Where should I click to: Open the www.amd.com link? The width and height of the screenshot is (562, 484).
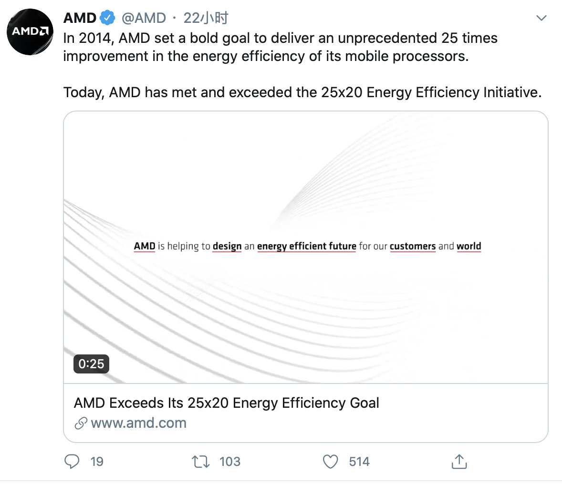click(x=138, y=423)
